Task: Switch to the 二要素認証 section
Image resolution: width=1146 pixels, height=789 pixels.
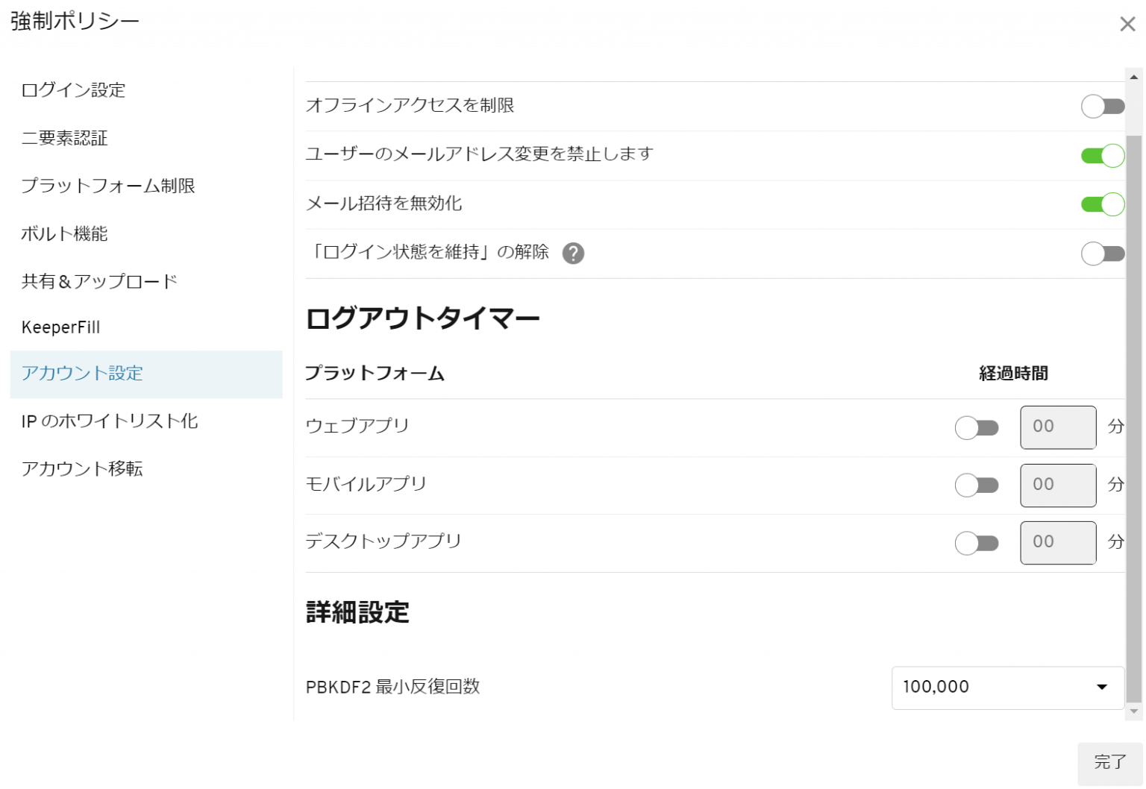Action: click(64, 138)
